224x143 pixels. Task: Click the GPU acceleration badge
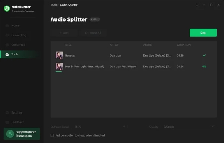[95, 19]
